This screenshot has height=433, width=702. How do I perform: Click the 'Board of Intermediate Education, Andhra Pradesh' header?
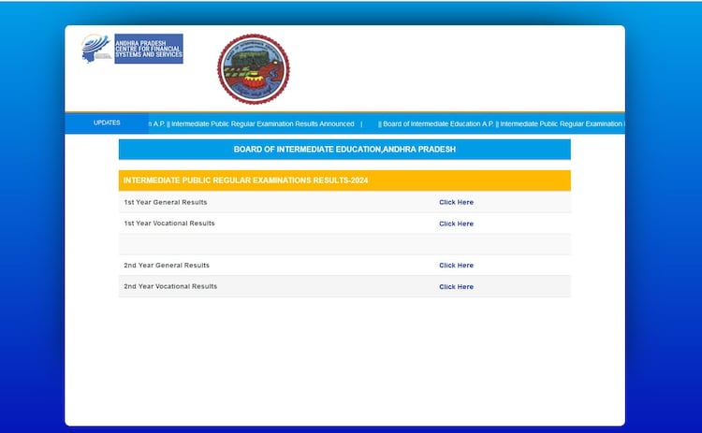(344, 150)
